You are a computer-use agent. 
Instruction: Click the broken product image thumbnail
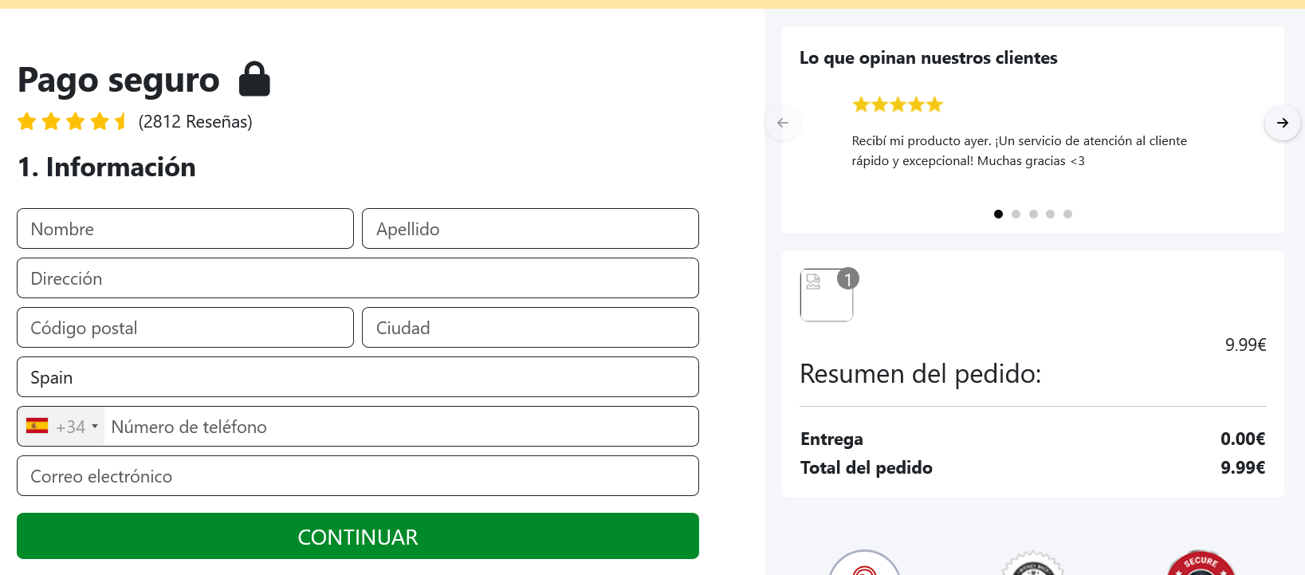(826, 295)
